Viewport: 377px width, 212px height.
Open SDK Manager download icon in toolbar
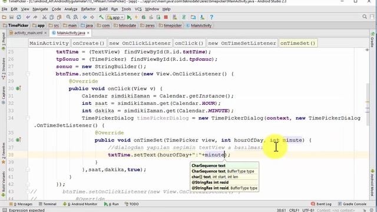(x=202, y=17)
